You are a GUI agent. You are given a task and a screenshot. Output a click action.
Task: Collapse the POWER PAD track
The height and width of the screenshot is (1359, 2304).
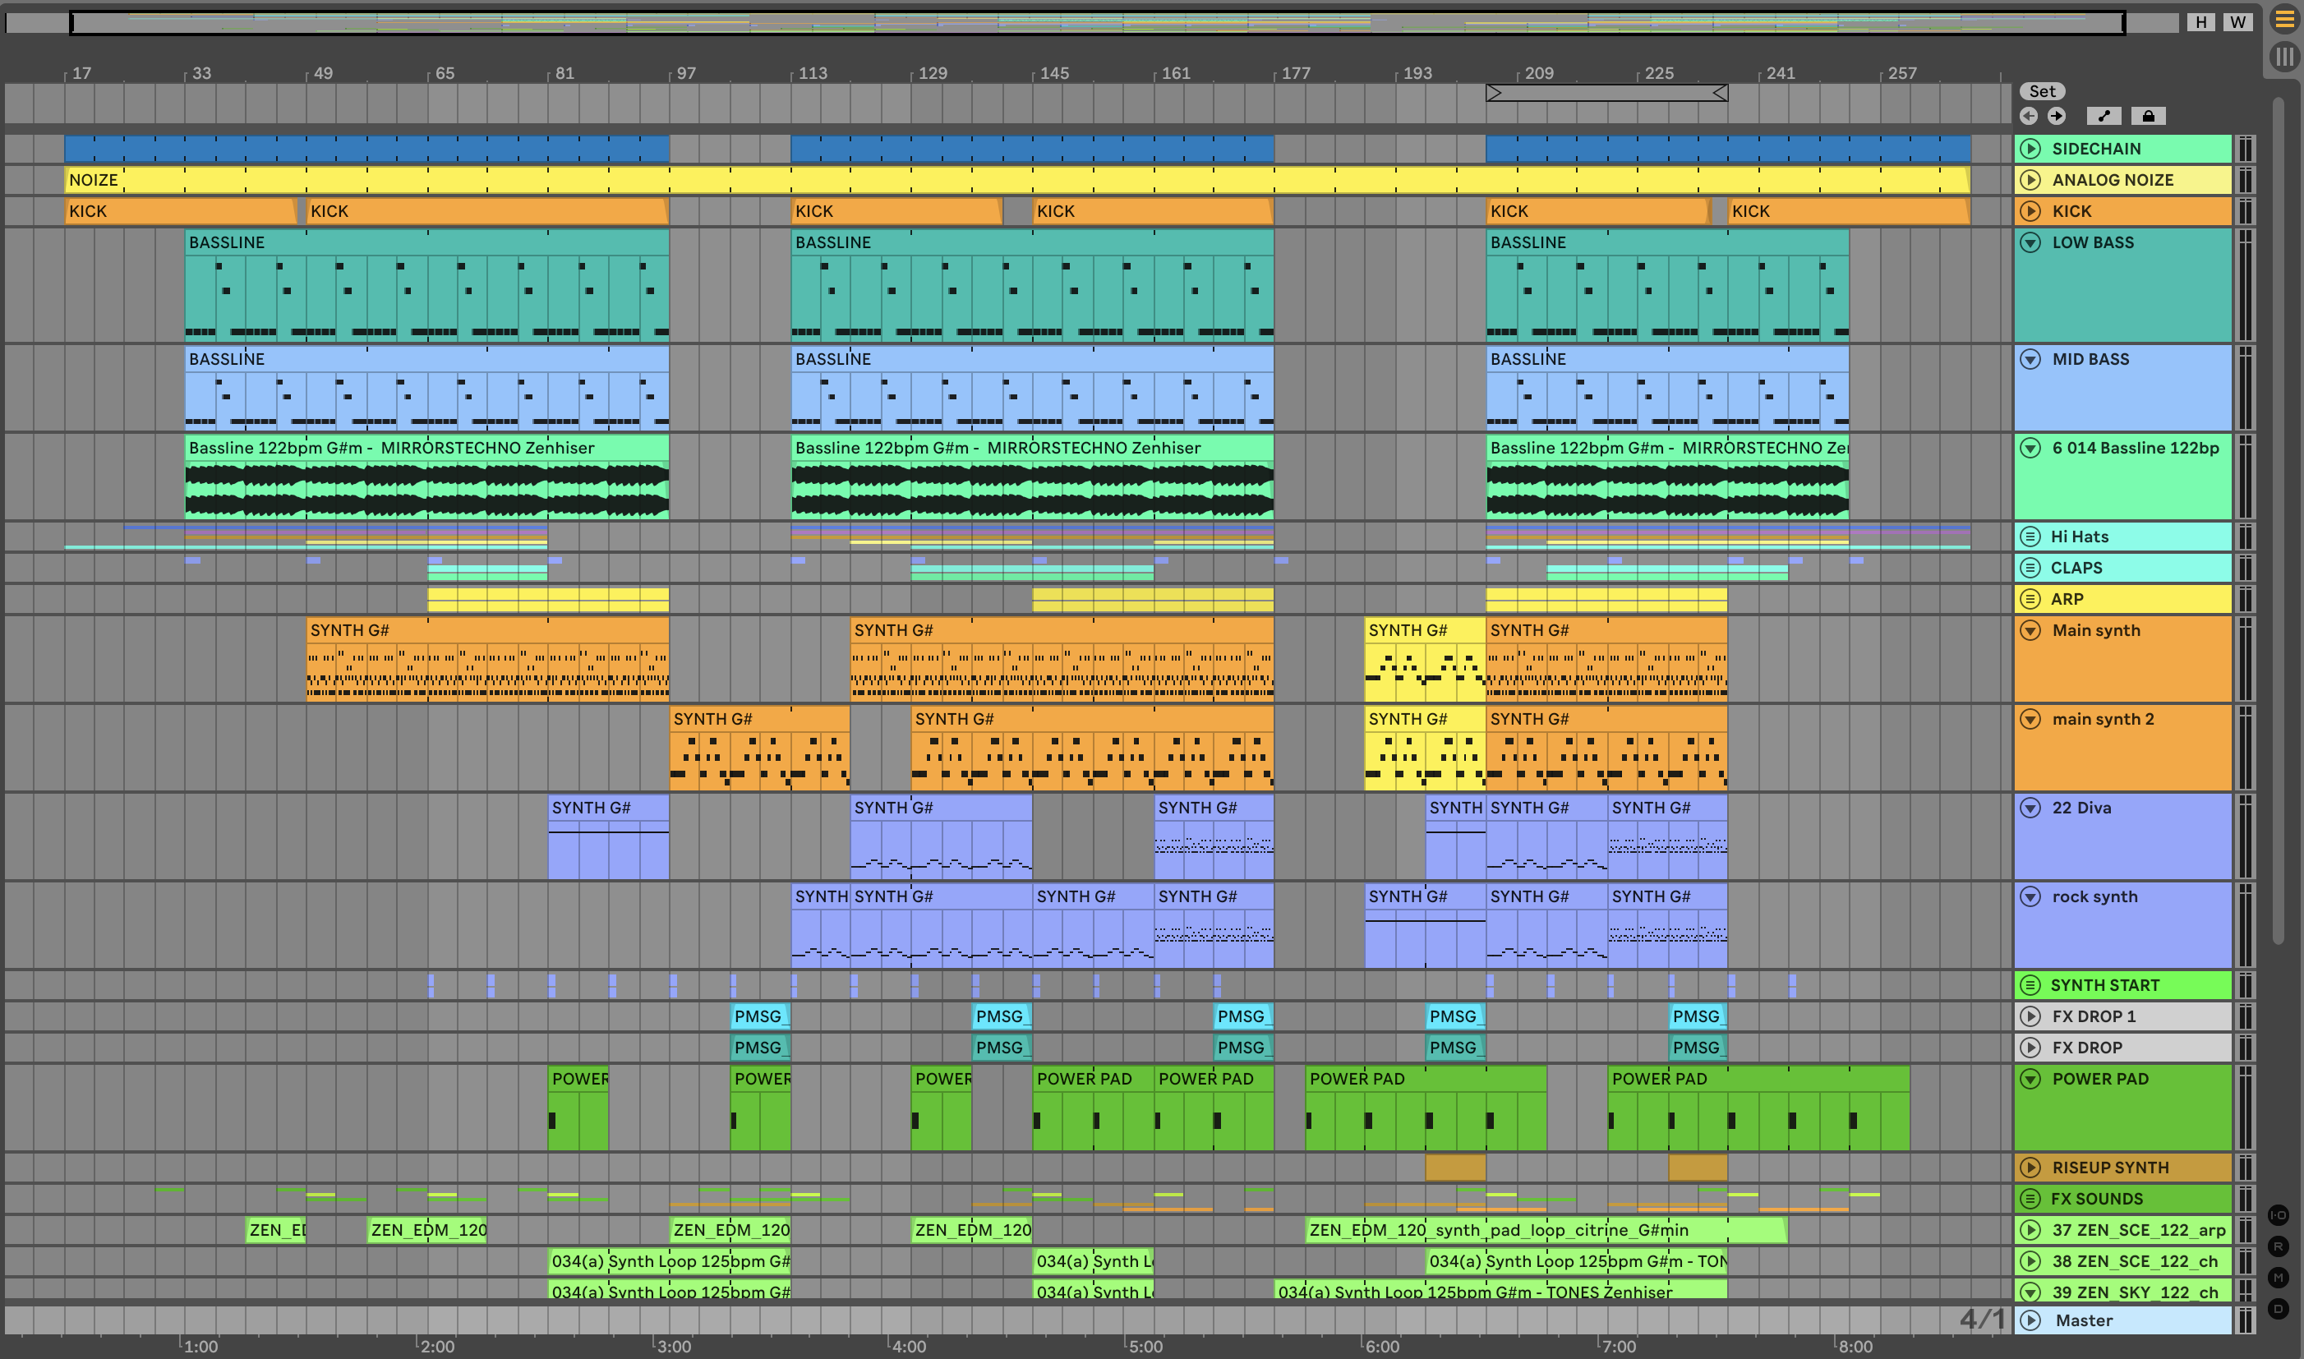(2030, 1079)
